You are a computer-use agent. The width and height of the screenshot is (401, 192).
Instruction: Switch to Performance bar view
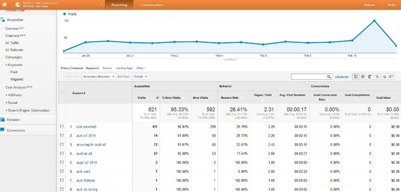point(370,77)
